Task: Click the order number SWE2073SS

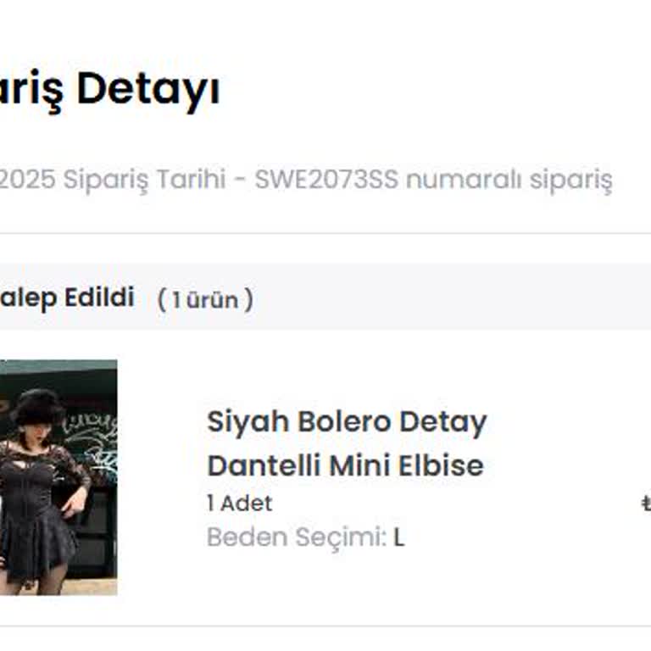Action: point(326,181)
